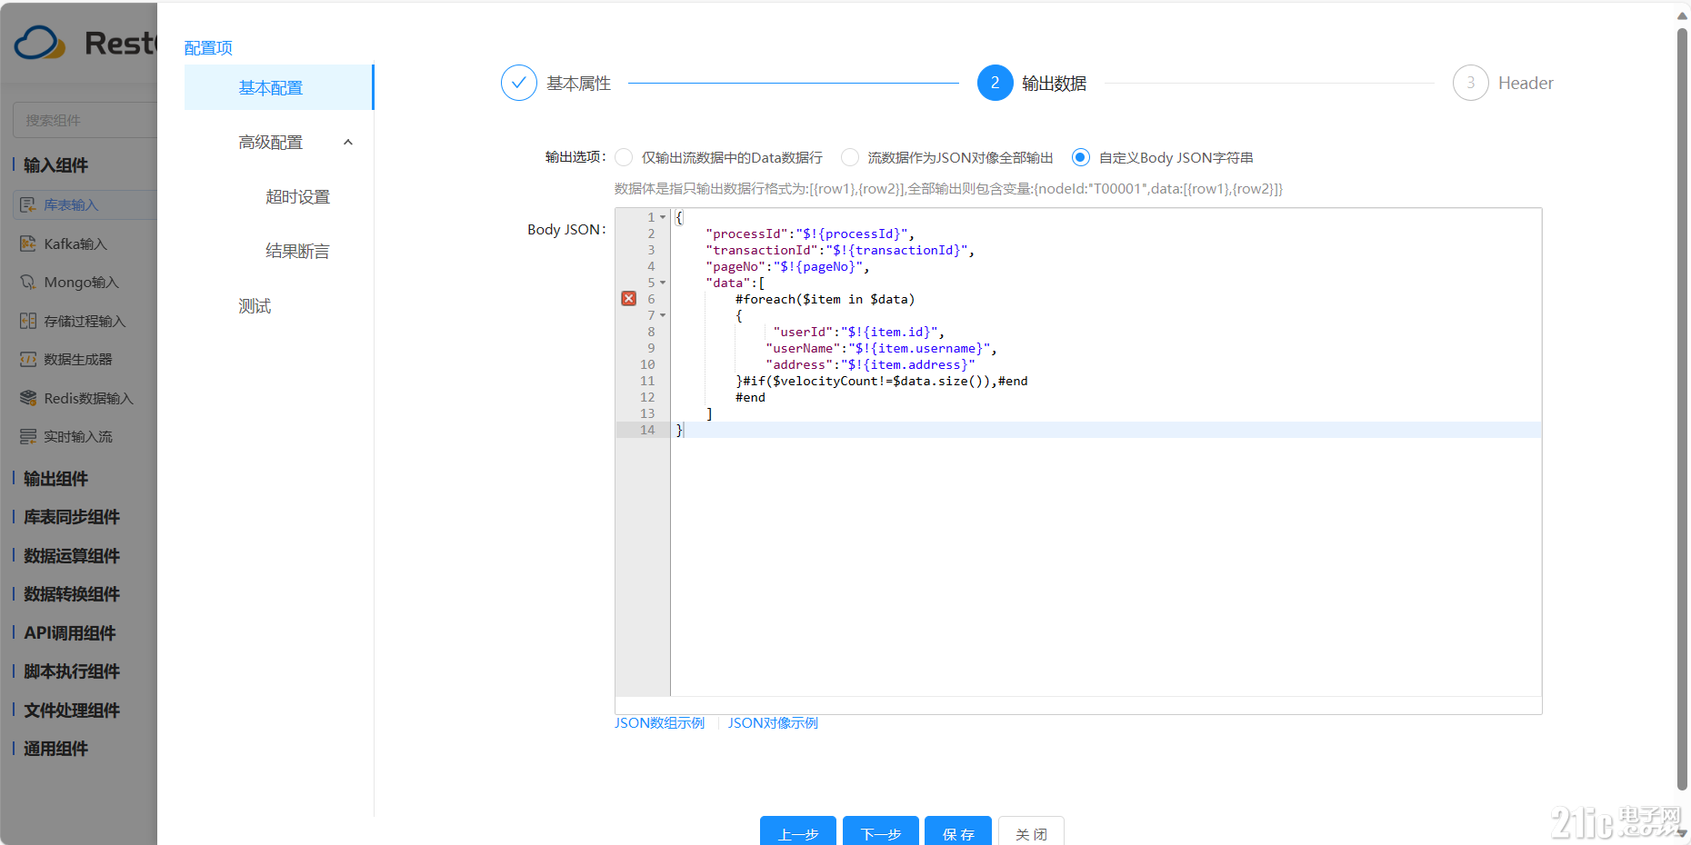Expand the 输出组件 category

click(x=55, y=478)
